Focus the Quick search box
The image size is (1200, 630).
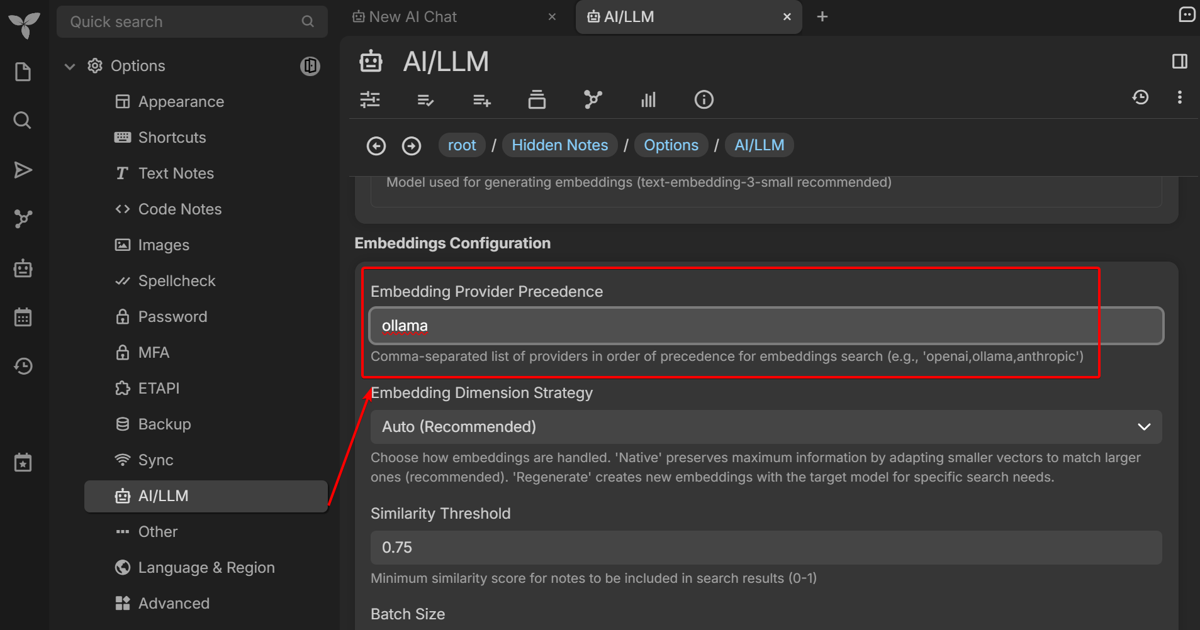click(182, 22)
